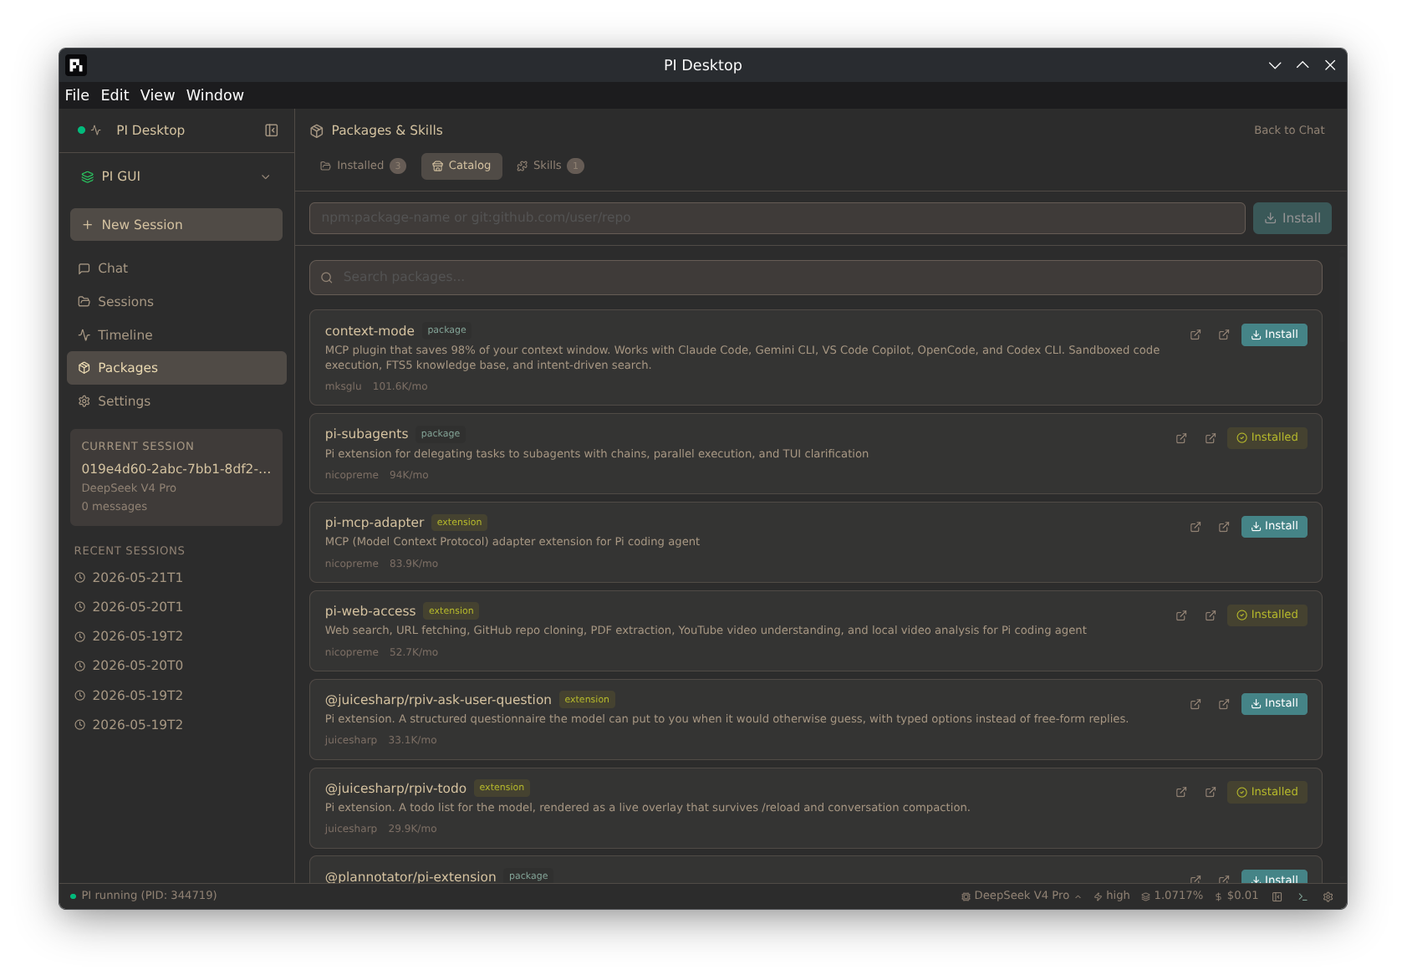1407x980 pixels.
Task: Open the left external link icon for rpiv-ask-user-question
Action: [x=1195, y=704]
